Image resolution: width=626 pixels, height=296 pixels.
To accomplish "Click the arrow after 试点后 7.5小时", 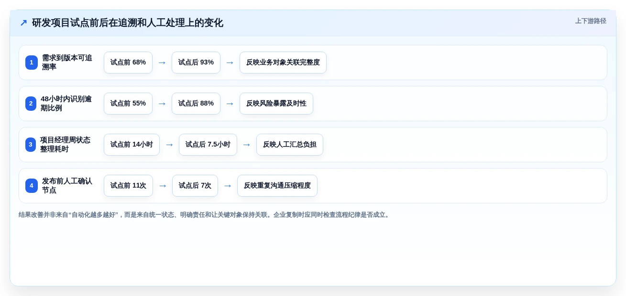I will (247, 145).
